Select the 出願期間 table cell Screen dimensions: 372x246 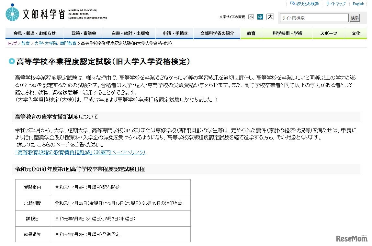pyautogui.click(x=33, y=203)
